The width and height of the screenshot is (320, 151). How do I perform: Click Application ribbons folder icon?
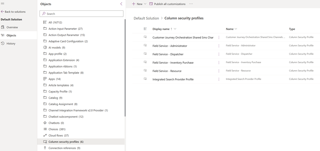pyautogui.click(x=45, y=66)
